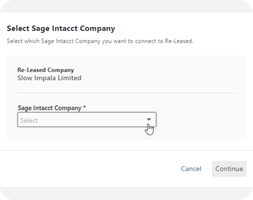The height and width of the screenshot is (200, 253).
Task: Click the 'Select which Sage Intacct Company' description text
Action: click(100, 41)
